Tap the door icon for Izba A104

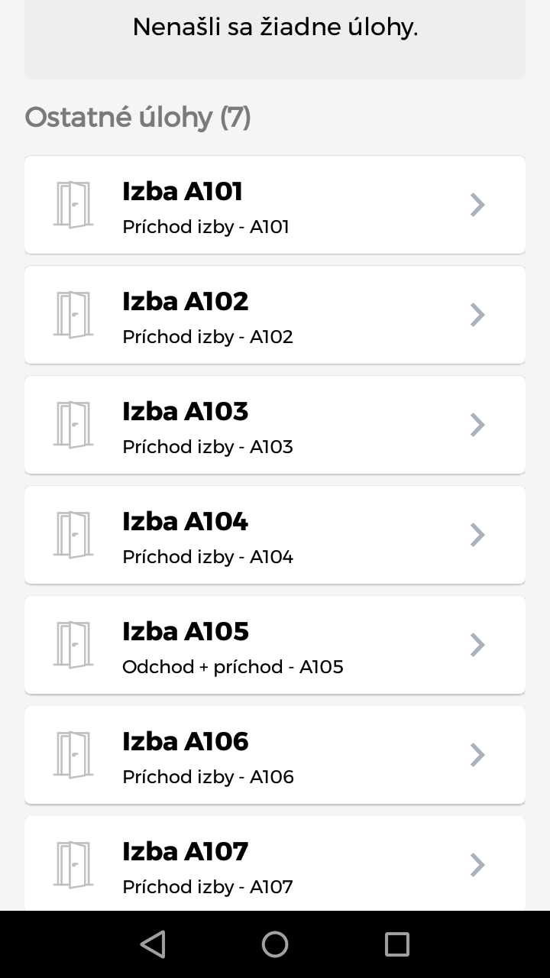click(73, 535)
